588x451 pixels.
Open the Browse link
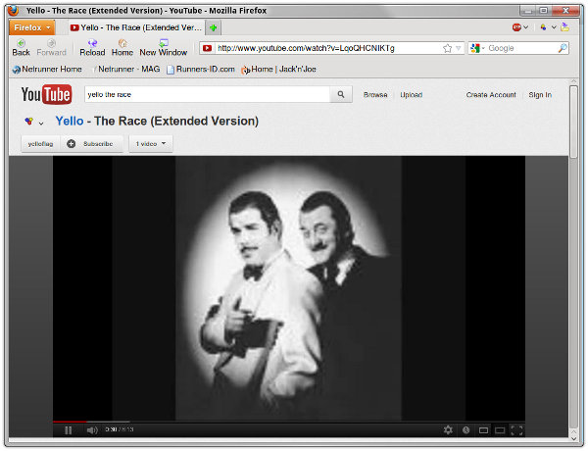point(375,95)
